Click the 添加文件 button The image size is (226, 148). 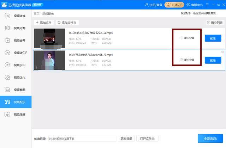tap(44, 23)
